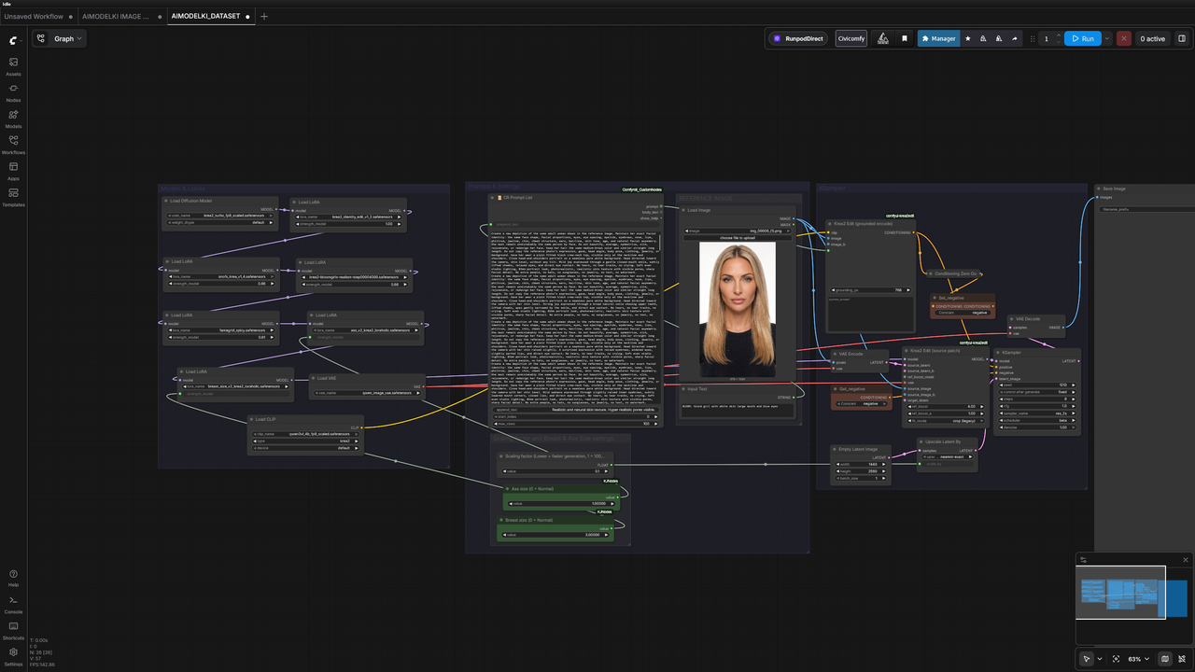Expand the ComfyUI logo menu

pyautogui.click(x=13, y=41)
